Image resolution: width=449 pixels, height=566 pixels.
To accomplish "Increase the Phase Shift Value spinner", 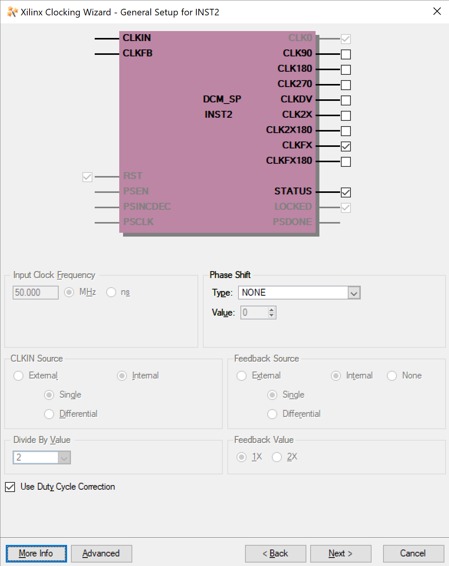I will (x=271, y=310).
